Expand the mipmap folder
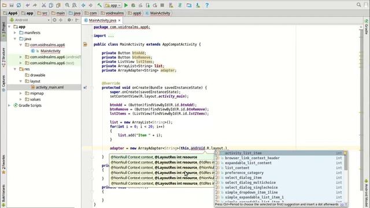 coord(21,94)
